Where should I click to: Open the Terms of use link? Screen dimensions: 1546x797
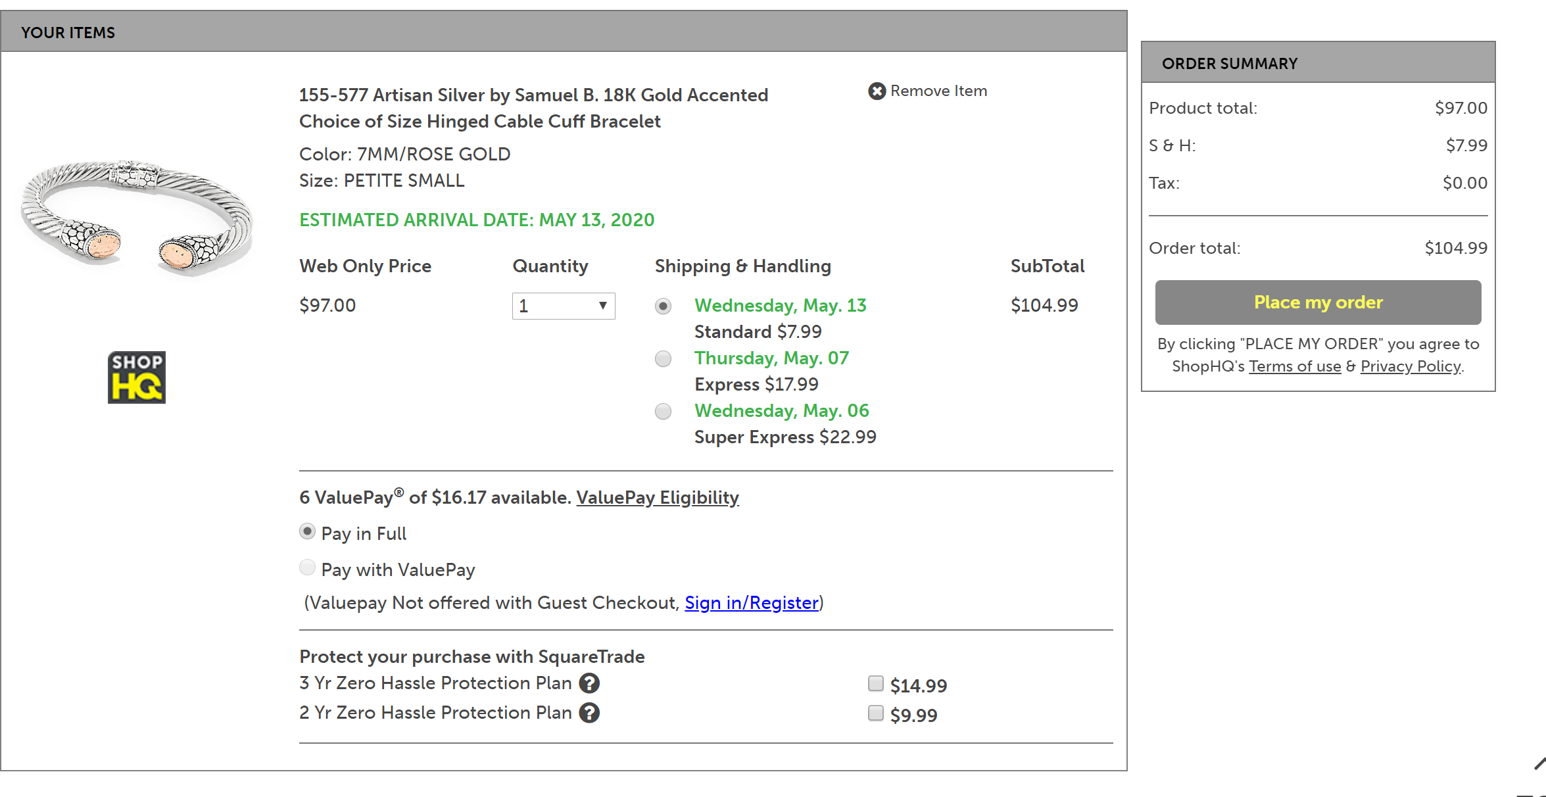click(1295, 366)
